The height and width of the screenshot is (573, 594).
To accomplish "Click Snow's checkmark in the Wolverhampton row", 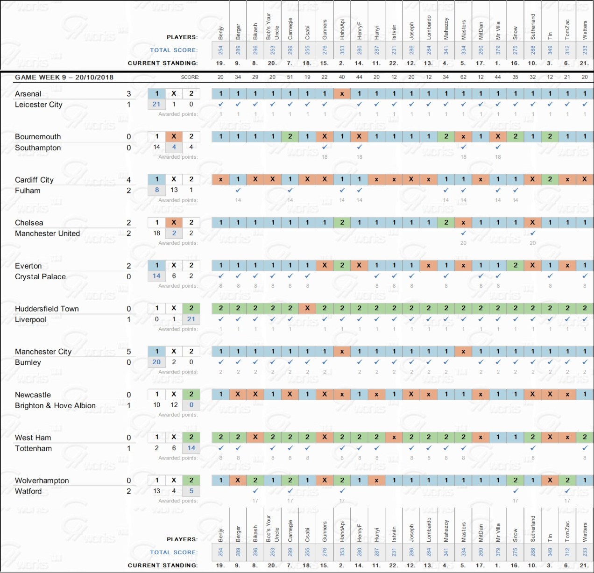I will 515,491.
